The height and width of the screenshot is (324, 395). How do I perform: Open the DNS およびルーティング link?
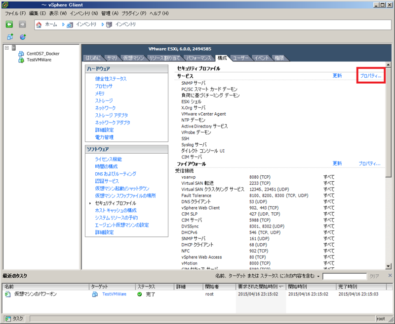point(116,174)
